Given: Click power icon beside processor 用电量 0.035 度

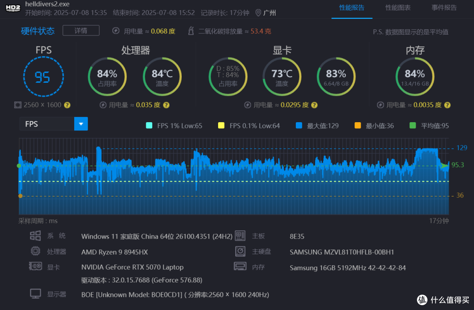Looking at the screenshot, I should click(x=103, y=105).
